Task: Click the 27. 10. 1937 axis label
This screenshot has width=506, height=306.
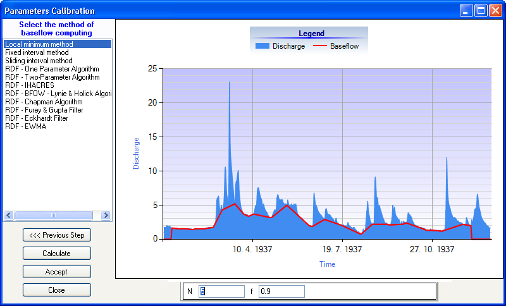Action: [432, 249]
